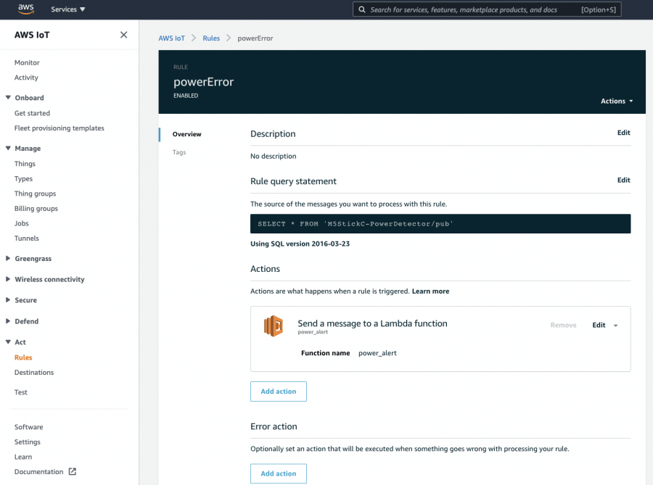Open Jobs in the sidebar

click(x=22, y=223)
